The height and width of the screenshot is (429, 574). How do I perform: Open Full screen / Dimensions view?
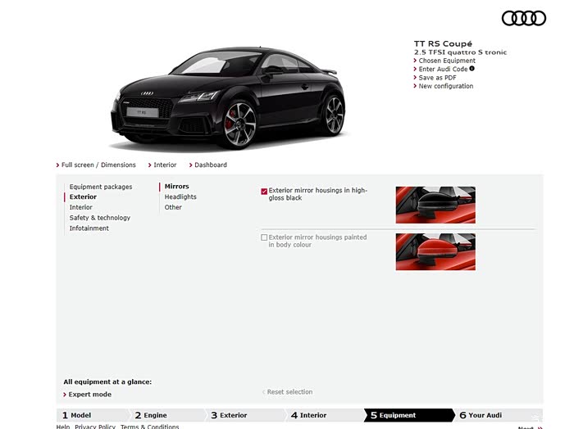tap(98, 165)
